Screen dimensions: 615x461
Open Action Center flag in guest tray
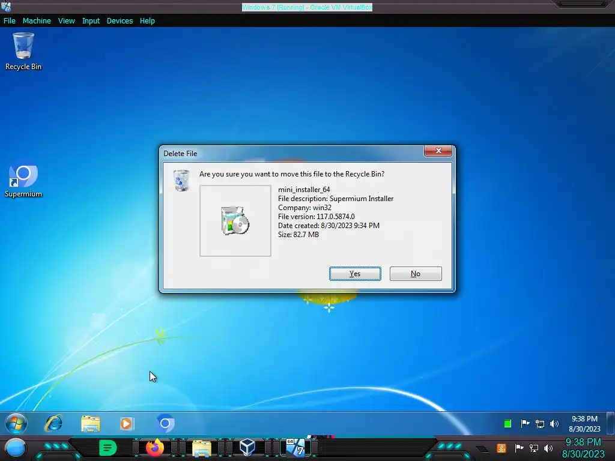[525, 423]
